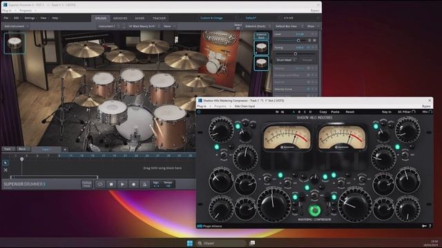Select the scissors cut tool in song track

point(6,170)
